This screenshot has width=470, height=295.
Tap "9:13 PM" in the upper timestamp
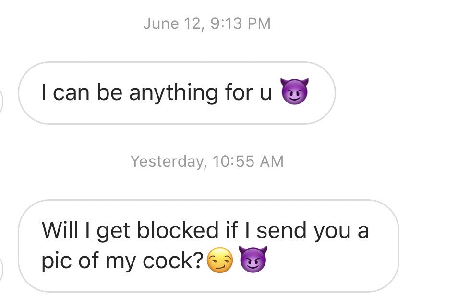241,23
